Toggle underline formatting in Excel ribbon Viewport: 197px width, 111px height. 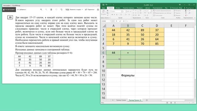pos(117,14)
